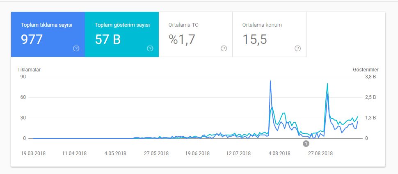The width and height of the screenshot is (398, 174).
Task: Open help icon on Ortalama konum card
Action: 297,48
